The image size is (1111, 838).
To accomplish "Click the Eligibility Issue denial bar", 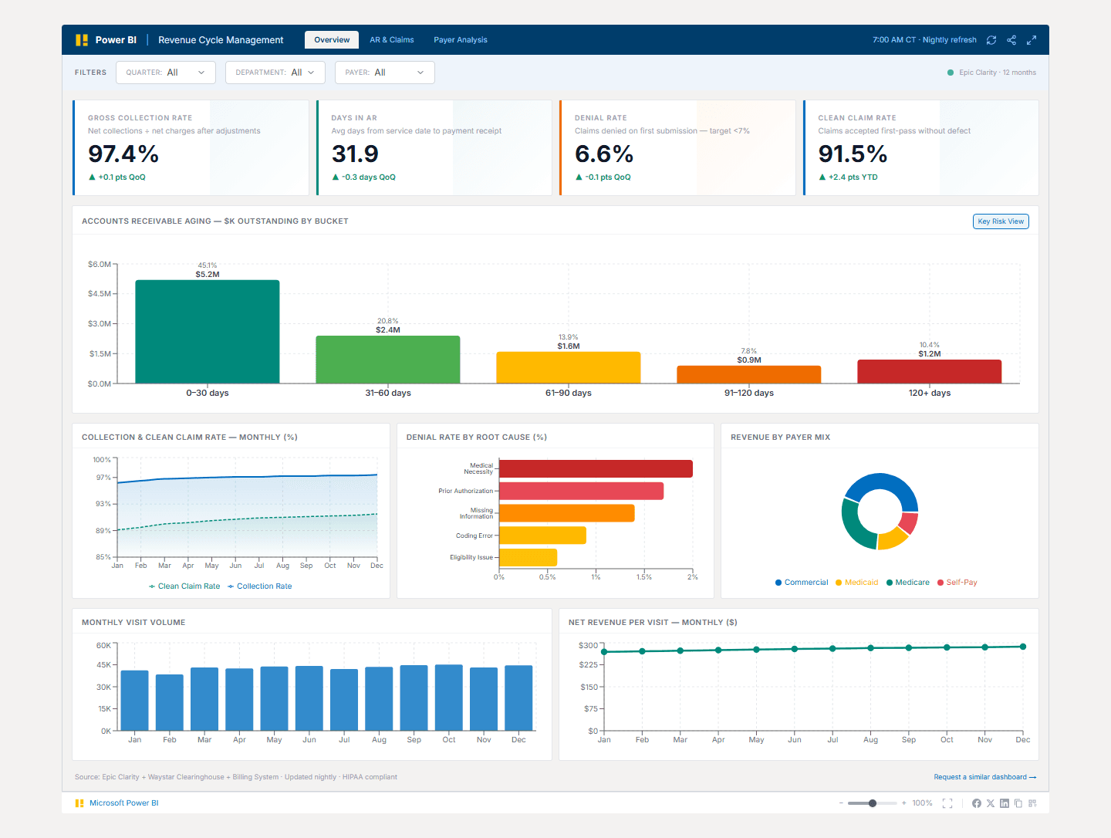I will pos(528,557).
